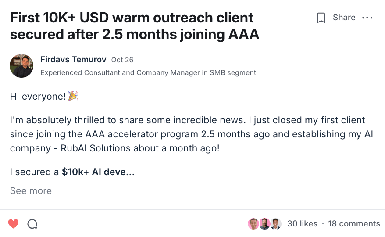
Task: Click the party popper emoji
Action: [73, 96]
